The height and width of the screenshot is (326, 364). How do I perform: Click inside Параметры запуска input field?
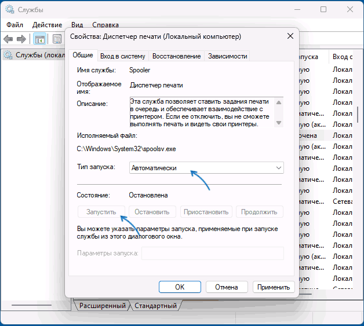(x=213, y=253)
